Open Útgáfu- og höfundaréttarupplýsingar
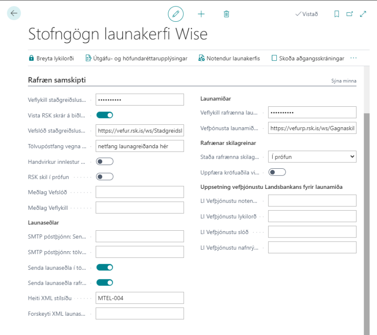Viewport: 377px width, 335px height. pyautogui.click(x=136, y=58)
